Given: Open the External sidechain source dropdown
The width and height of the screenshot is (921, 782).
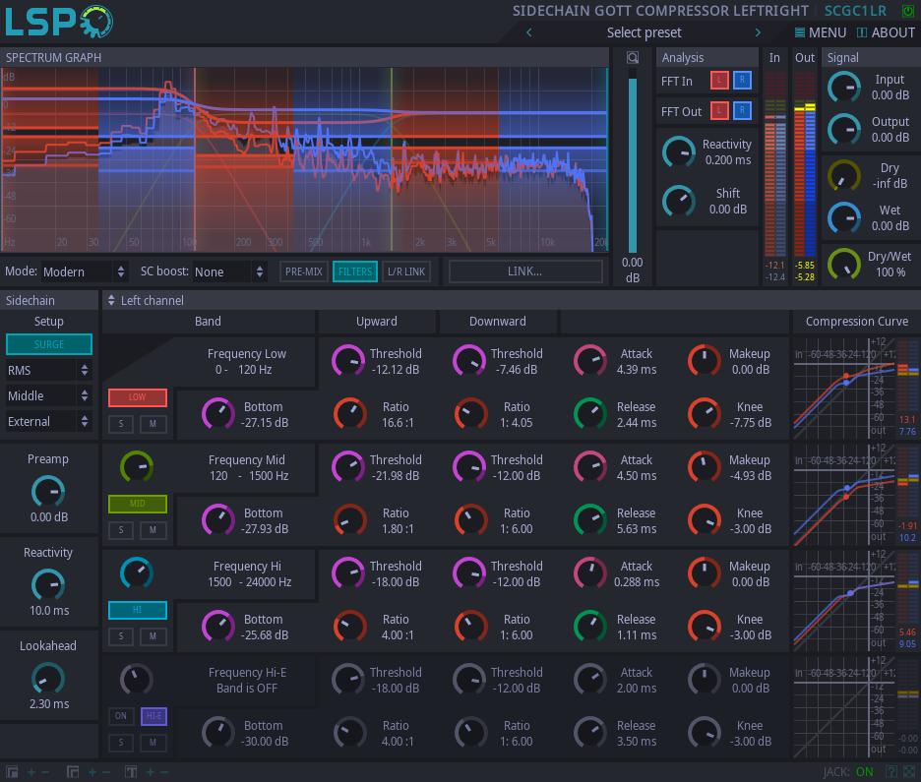Looking at the screenshot, I should point(49,420).
